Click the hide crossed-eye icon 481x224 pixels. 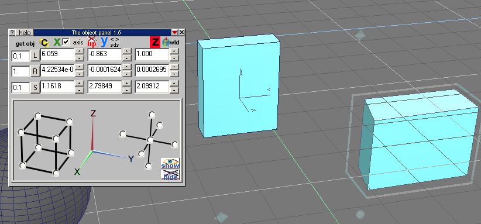pos(170,175)
